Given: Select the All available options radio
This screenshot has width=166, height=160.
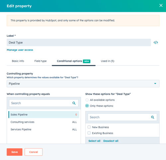Looking at the screenshot, I should [87, 100].
